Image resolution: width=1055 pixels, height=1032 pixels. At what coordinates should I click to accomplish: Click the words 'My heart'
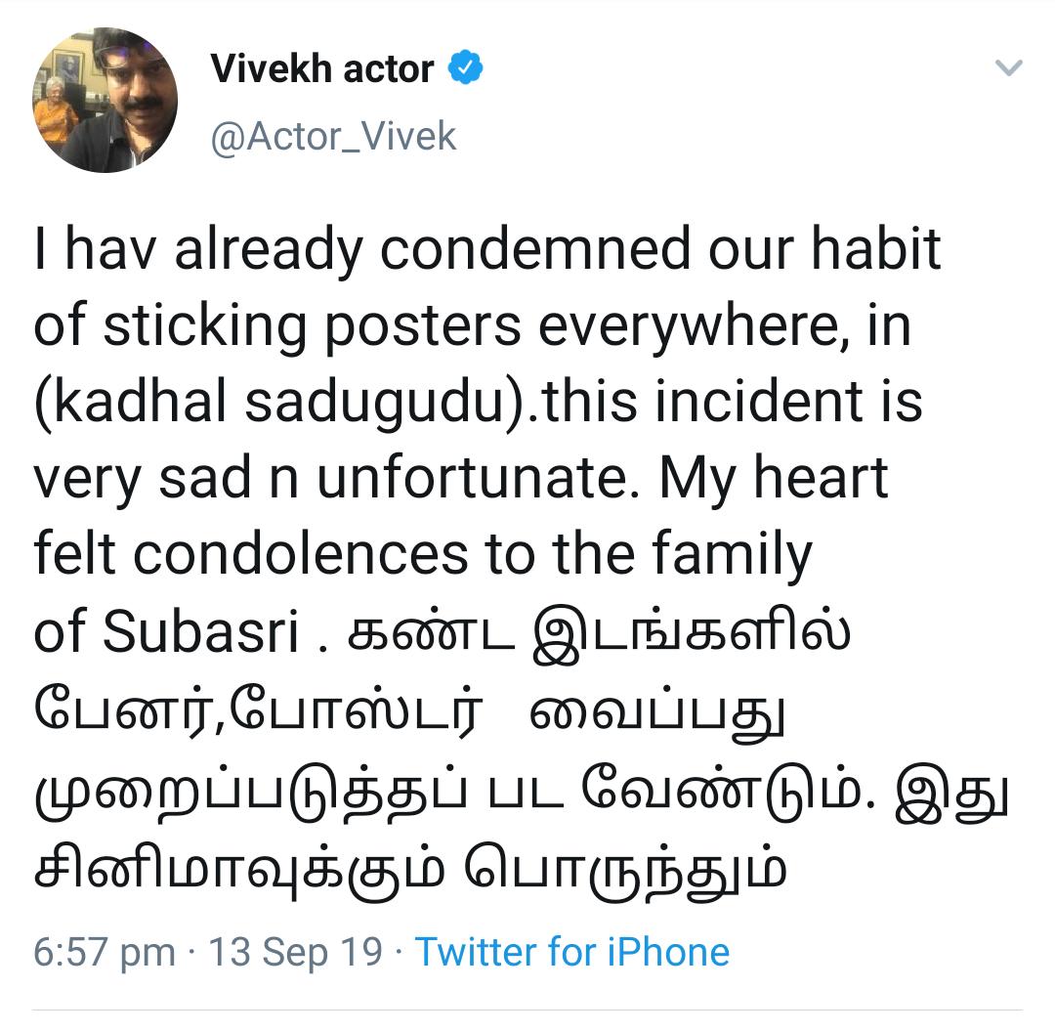pos(774,479)
